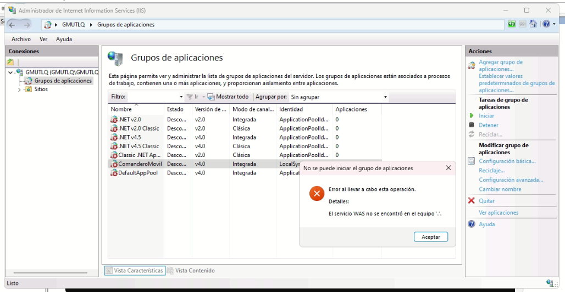Expand the Sitios tree node
565x292 pixels.
19,89
